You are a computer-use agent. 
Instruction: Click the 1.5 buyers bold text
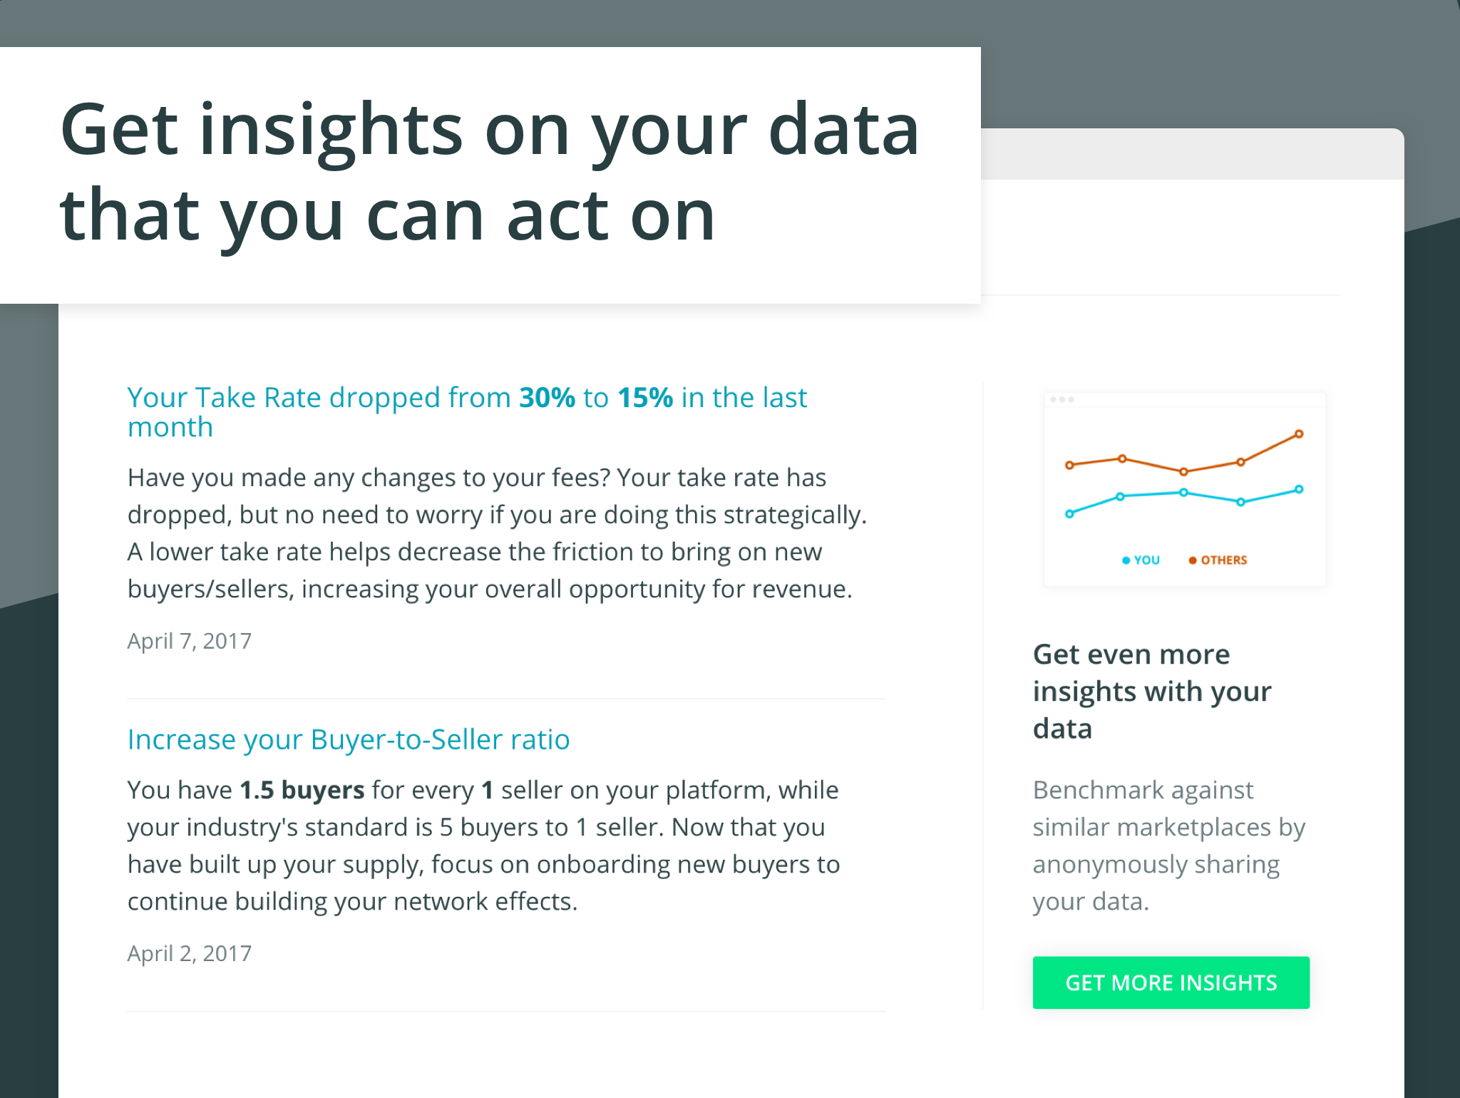302,790
